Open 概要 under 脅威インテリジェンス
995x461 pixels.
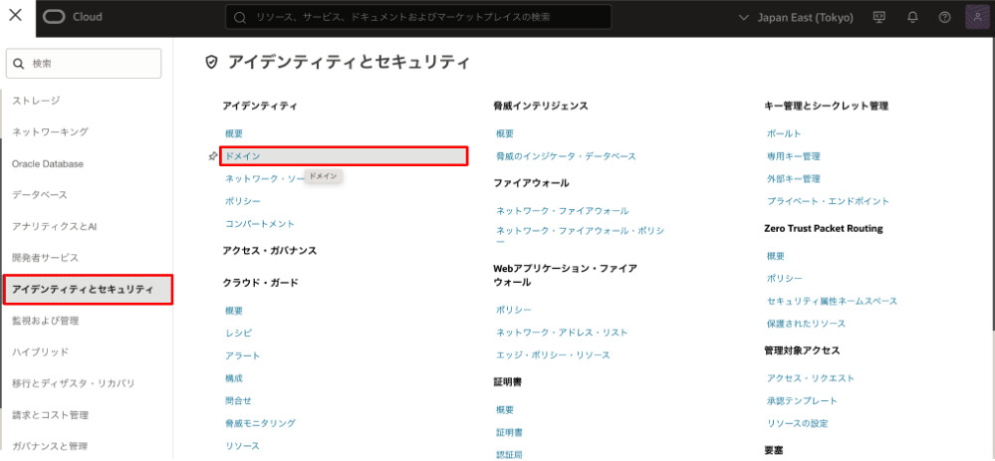pyautogui.click(x=505, y=133)
